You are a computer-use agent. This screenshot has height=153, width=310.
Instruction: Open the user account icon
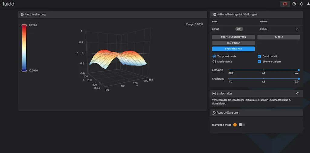pyautogui.click(x=308, y=4)
